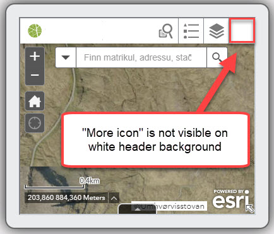Click the esri logo
Image resolution: width=274 pixels, height=234 pixels.
[231, 199]
